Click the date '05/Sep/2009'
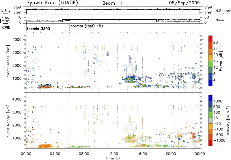231x160 pixels. pos(185,3)
